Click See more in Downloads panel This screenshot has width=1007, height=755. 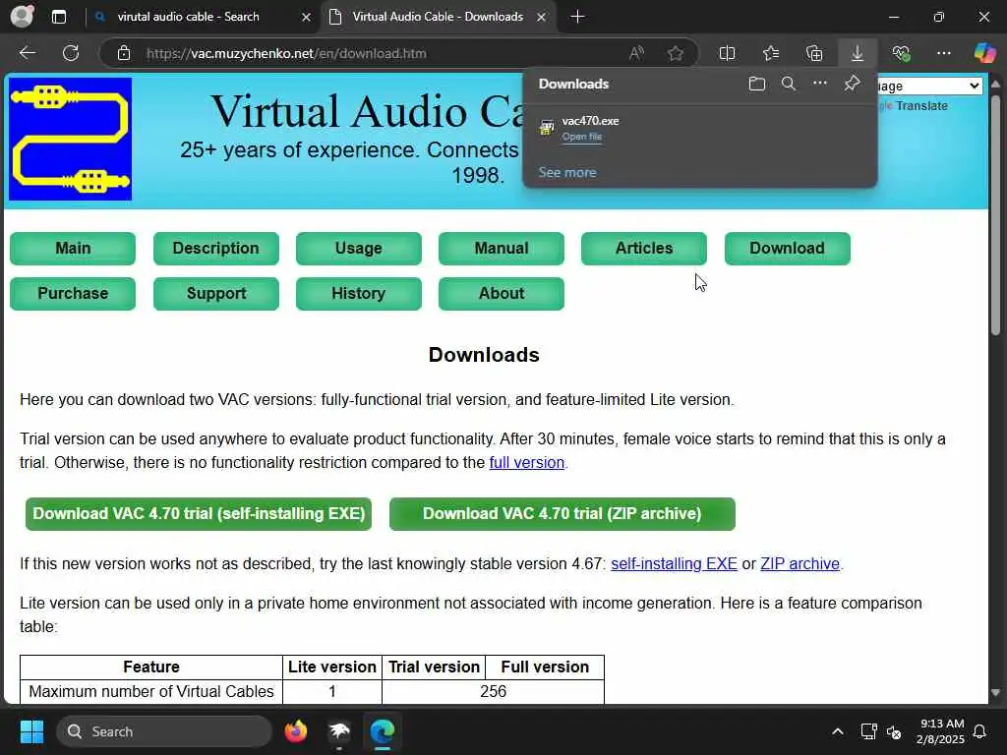click(x=567, y=172)
